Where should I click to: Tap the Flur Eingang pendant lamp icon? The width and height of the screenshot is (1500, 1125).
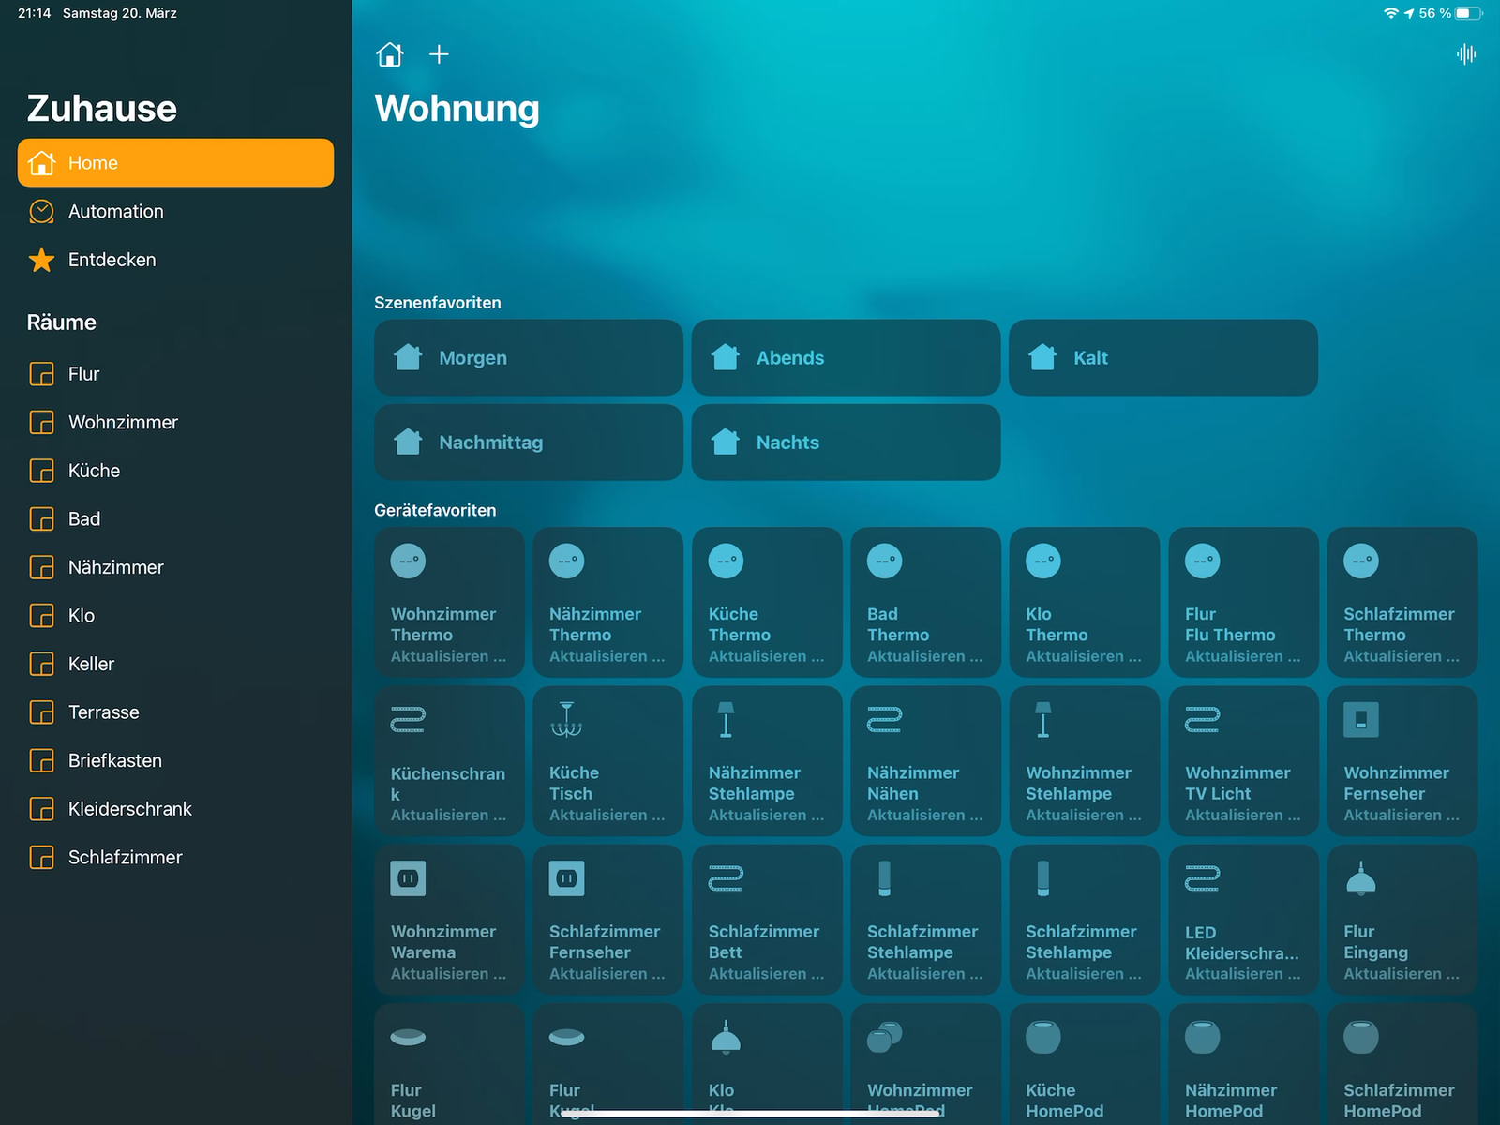click(1361, 879)
